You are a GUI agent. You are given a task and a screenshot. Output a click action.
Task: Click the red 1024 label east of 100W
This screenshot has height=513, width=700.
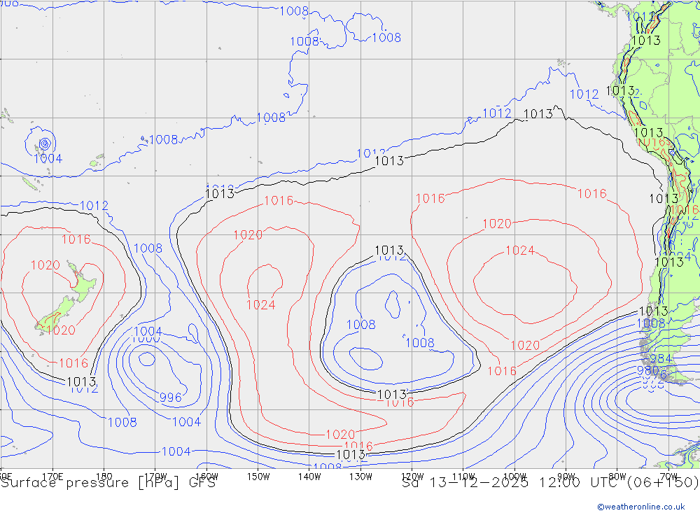pyautogui.click(x=520, y=251)
